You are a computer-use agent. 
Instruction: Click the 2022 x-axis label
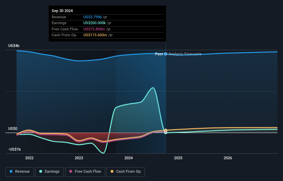coord(29,158)
